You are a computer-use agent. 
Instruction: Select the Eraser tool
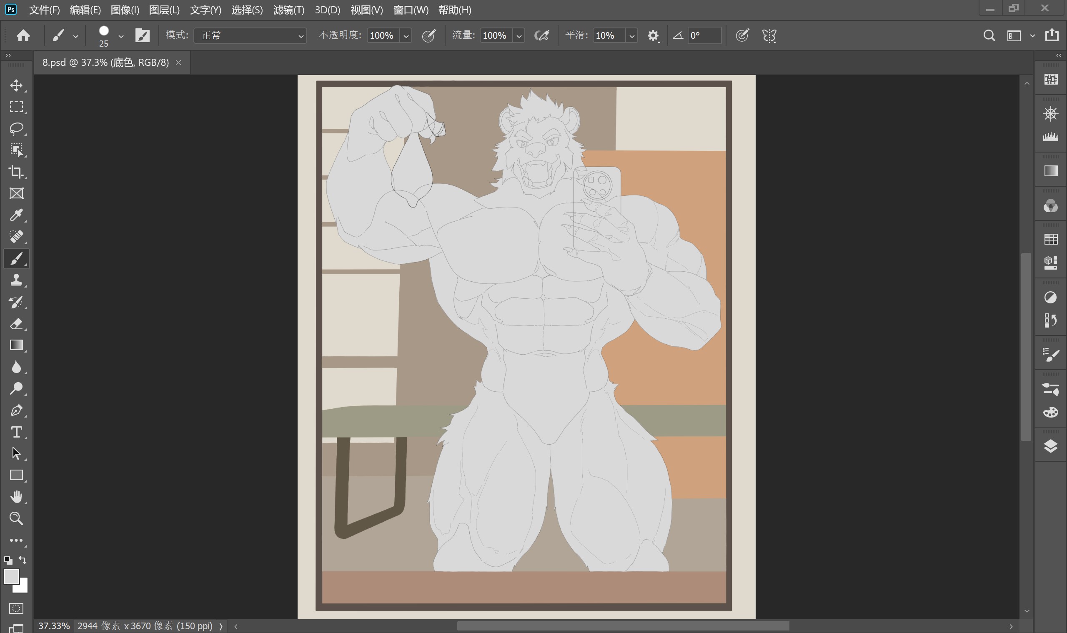point(16,324)
